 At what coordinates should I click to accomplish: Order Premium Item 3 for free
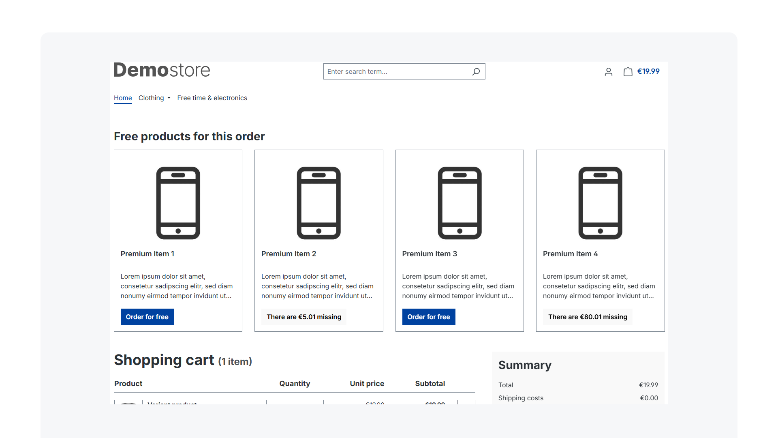[429, 317]
